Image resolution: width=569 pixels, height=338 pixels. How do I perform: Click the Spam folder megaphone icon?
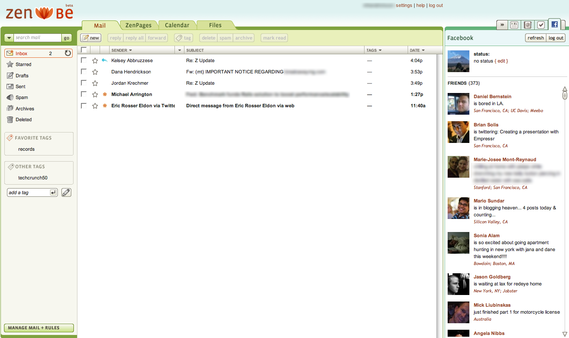click(x=10, y=97)
